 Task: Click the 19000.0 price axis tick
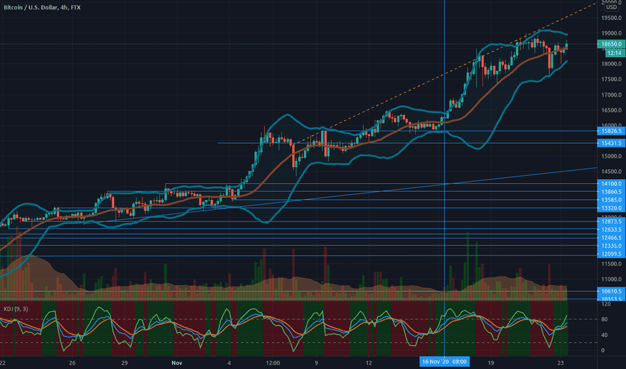click(611, 34)
